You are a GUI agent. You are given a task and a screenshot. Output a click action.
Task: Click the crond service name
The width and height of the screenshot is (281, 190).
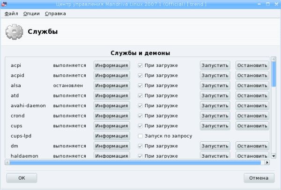18,116
